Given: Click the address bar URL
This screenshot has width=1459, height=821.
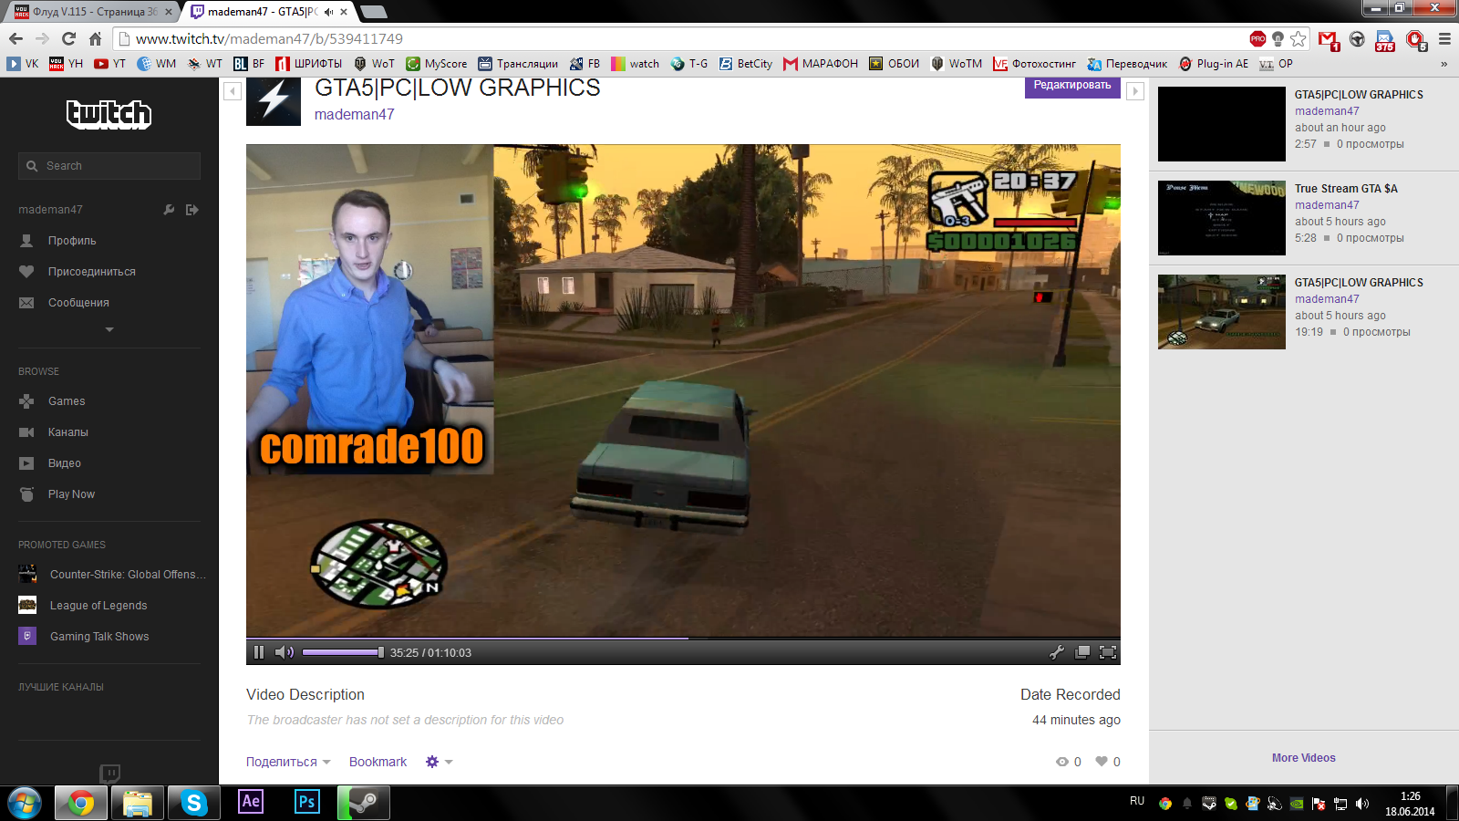Looking at the screenshot, I should 269,38.
